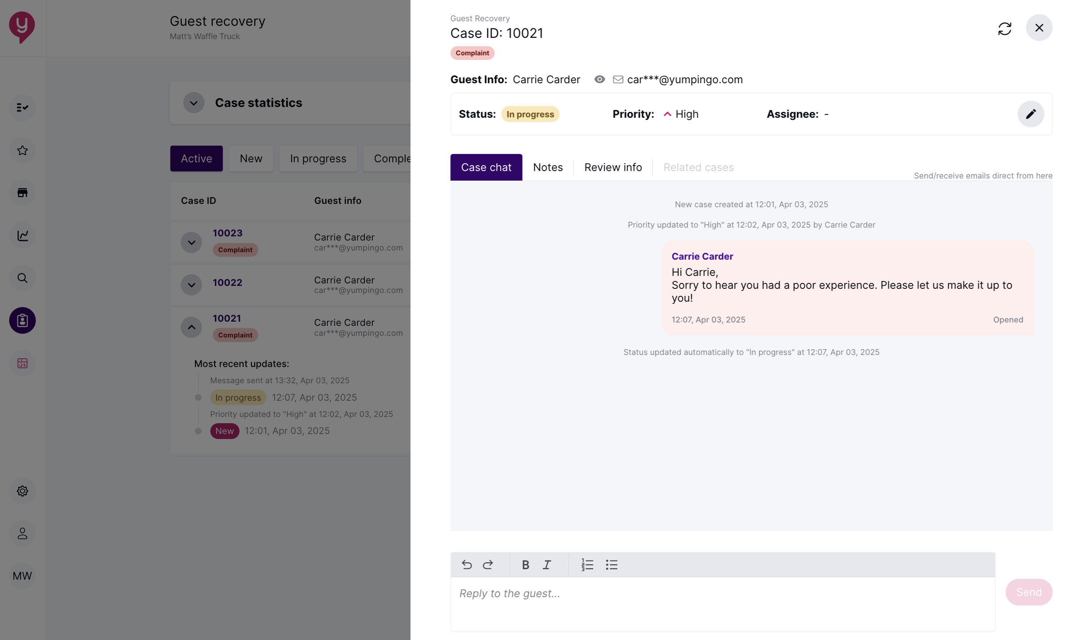
Task: Open case 10022 link
Action: coord(227,282)
